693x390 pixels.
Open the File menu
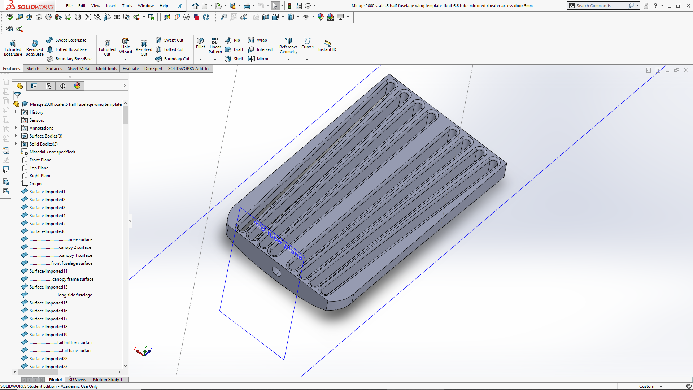click(x=69, y=6)
